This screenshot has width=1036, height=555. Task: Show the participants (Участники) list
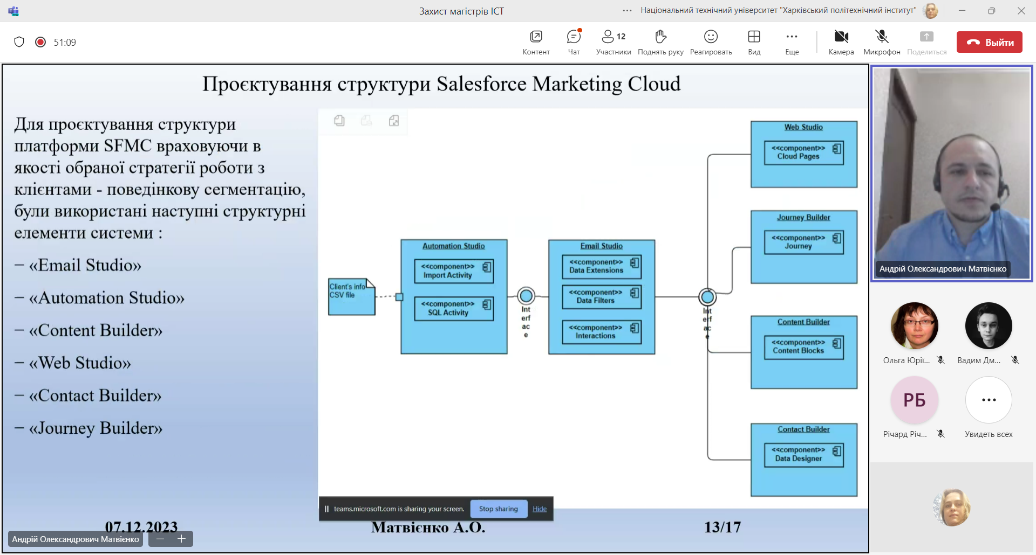pos(614,42)
